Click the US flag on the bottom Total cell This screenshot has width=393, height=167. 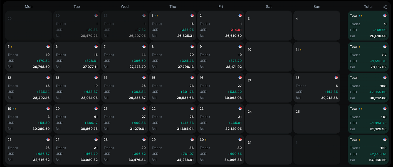tap(385, 139)
